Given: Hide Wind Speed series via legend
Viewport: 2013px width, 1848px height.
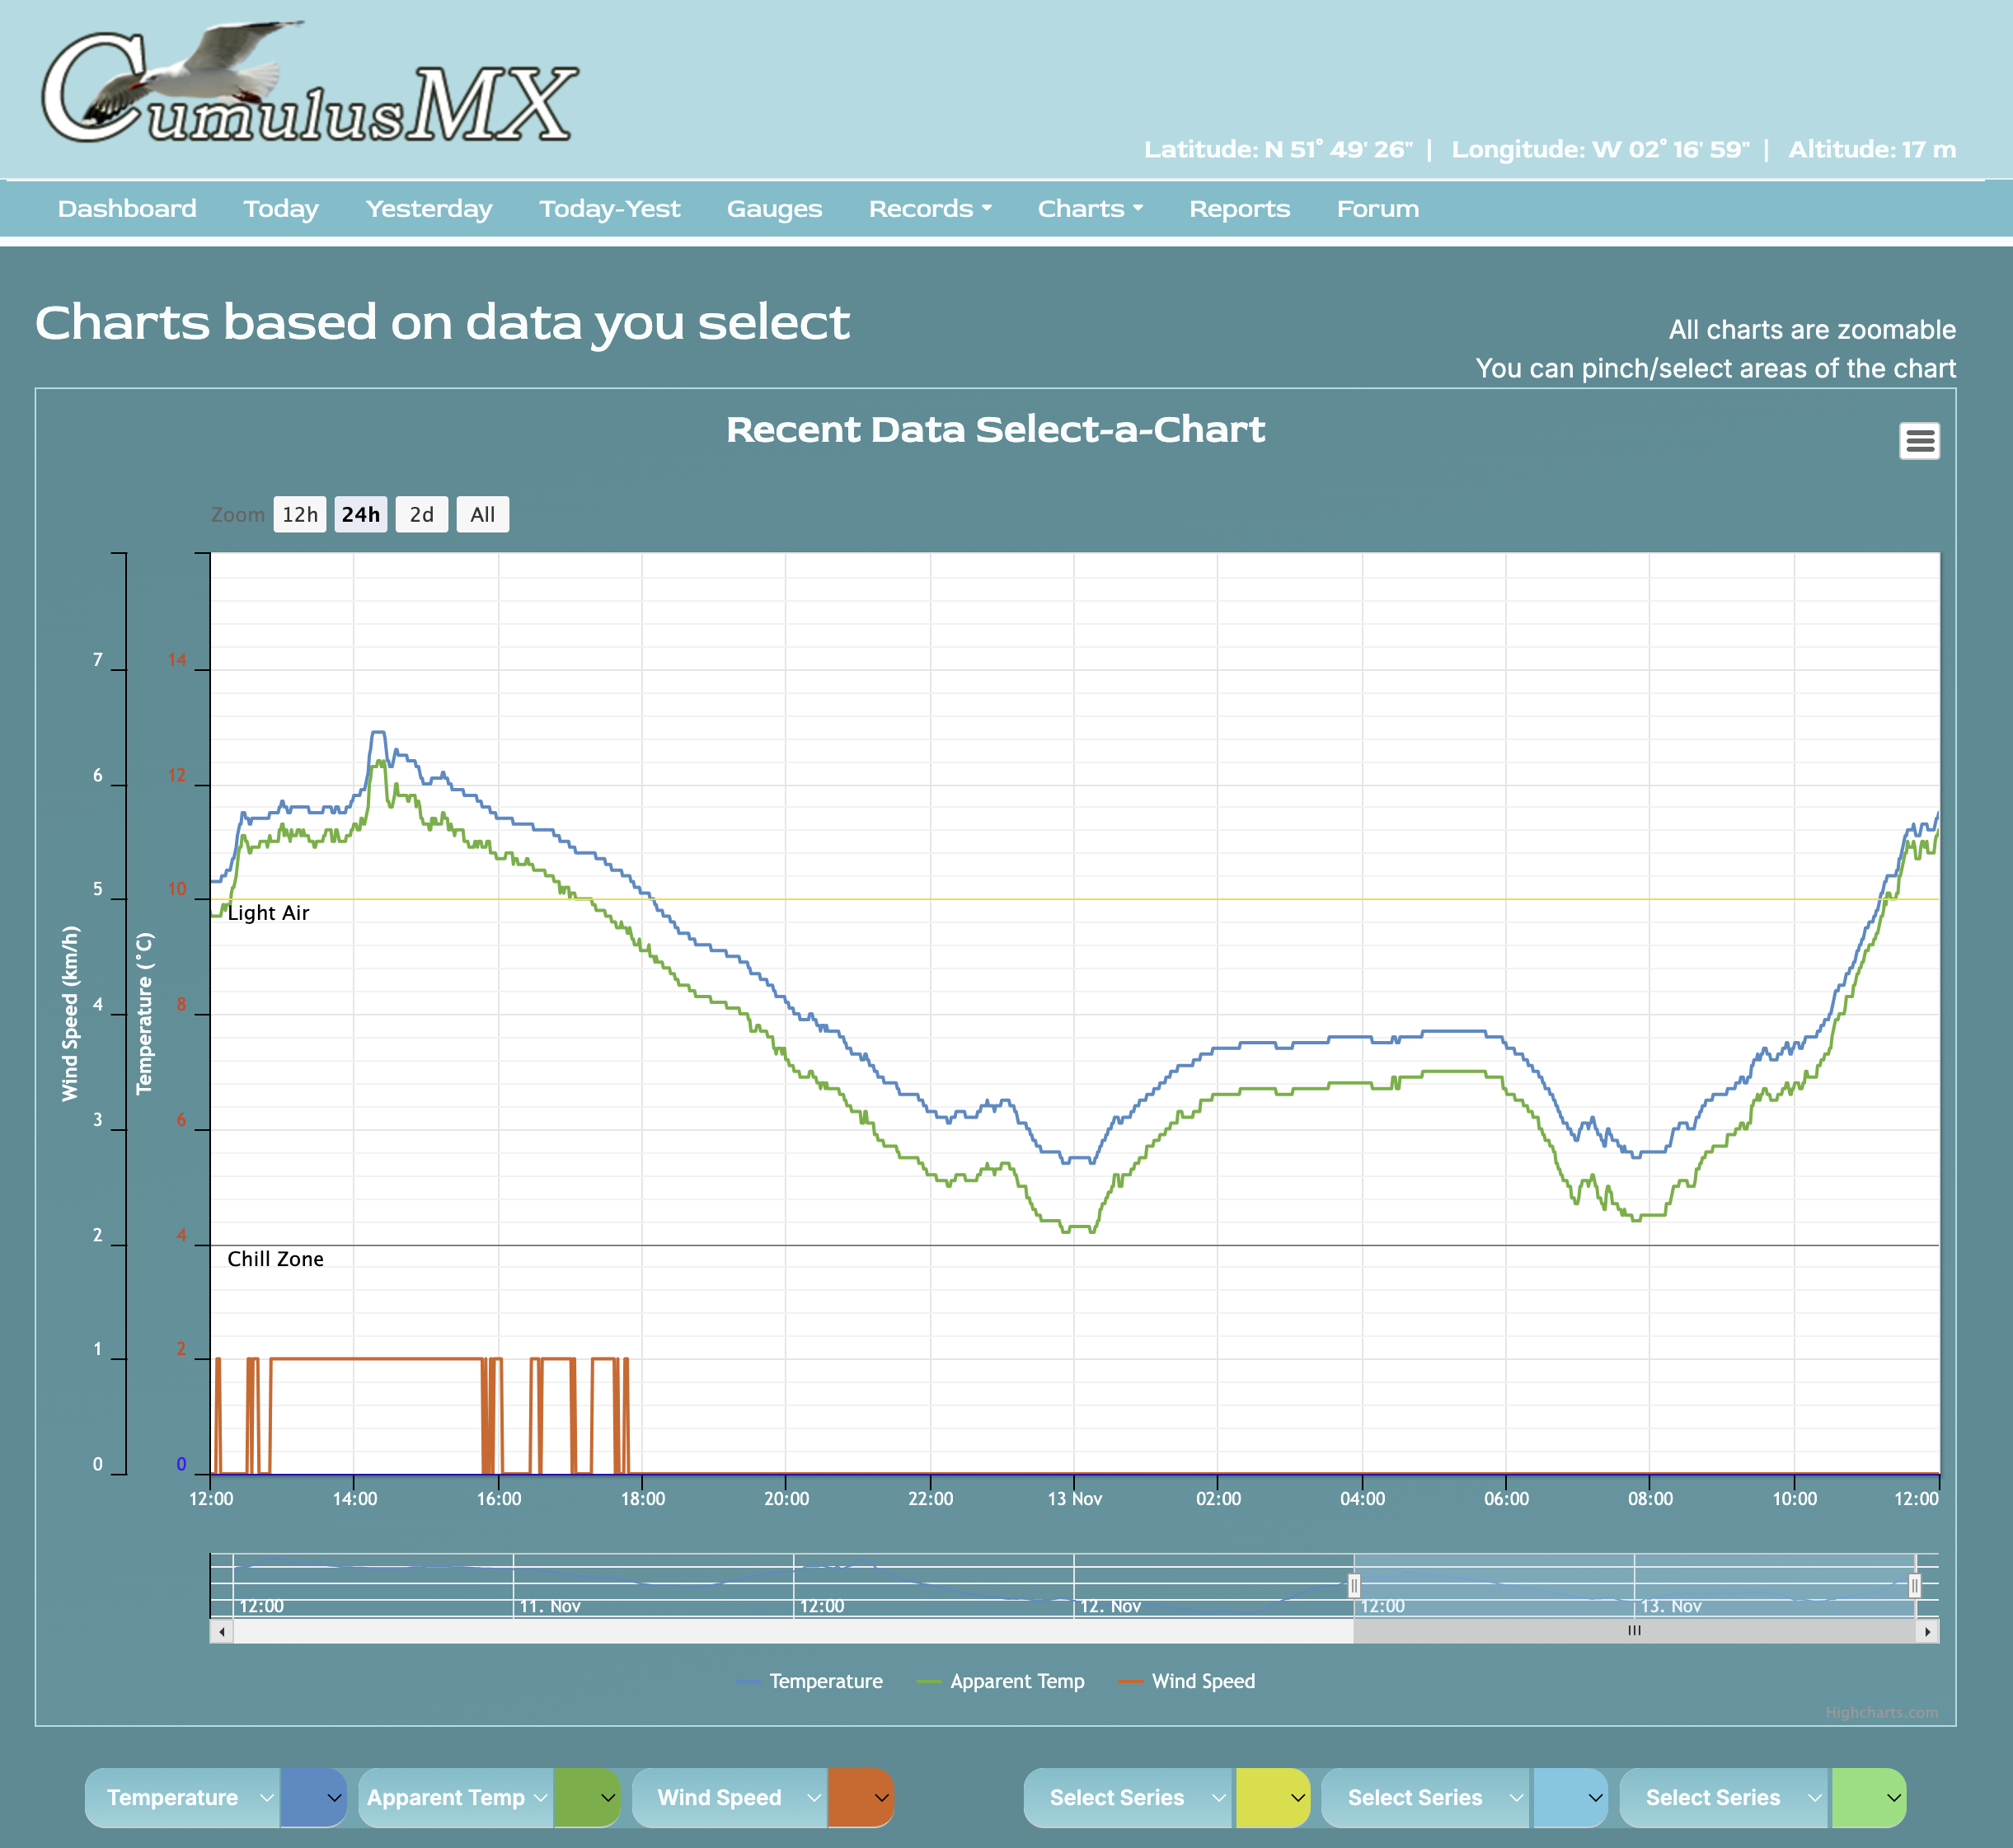Looking at the screenshot, I should [x=1202, y=1681].
